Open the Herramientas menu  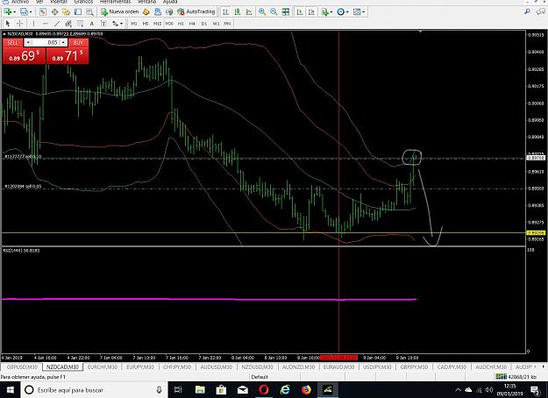(116, 2)
